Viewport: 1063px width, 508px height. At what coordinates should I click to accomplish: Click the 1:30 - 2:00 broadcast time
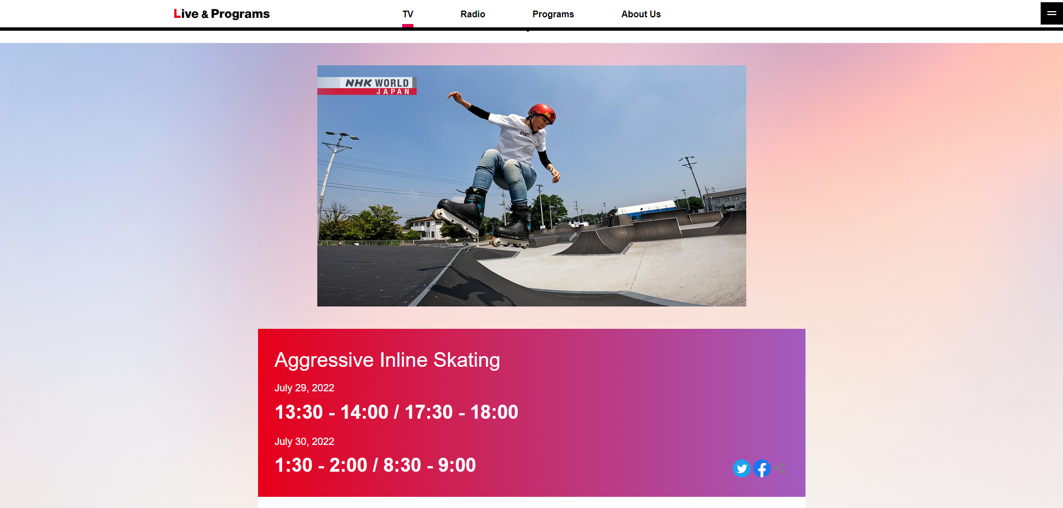pos(321,466)
